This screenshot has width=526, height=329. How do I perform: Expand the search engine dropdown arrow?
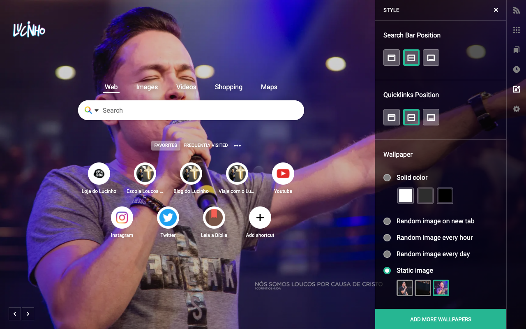click(97, 111)
